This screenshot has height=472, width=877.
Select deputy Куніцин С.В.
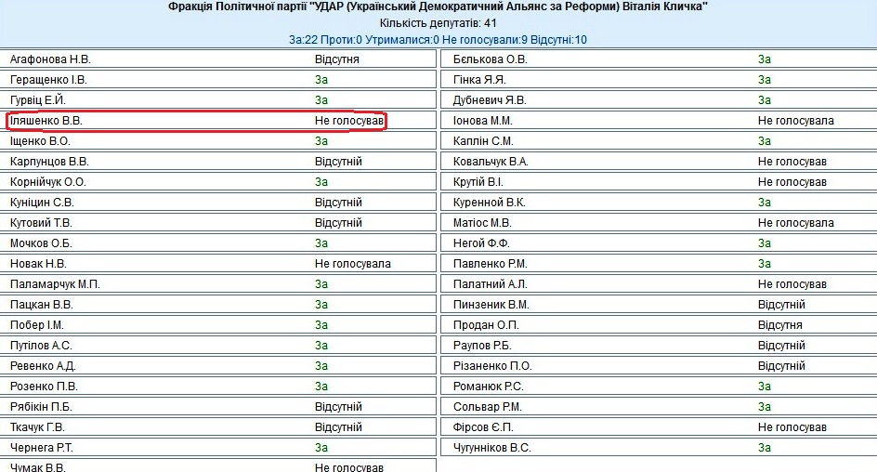(x=42, y=203)
